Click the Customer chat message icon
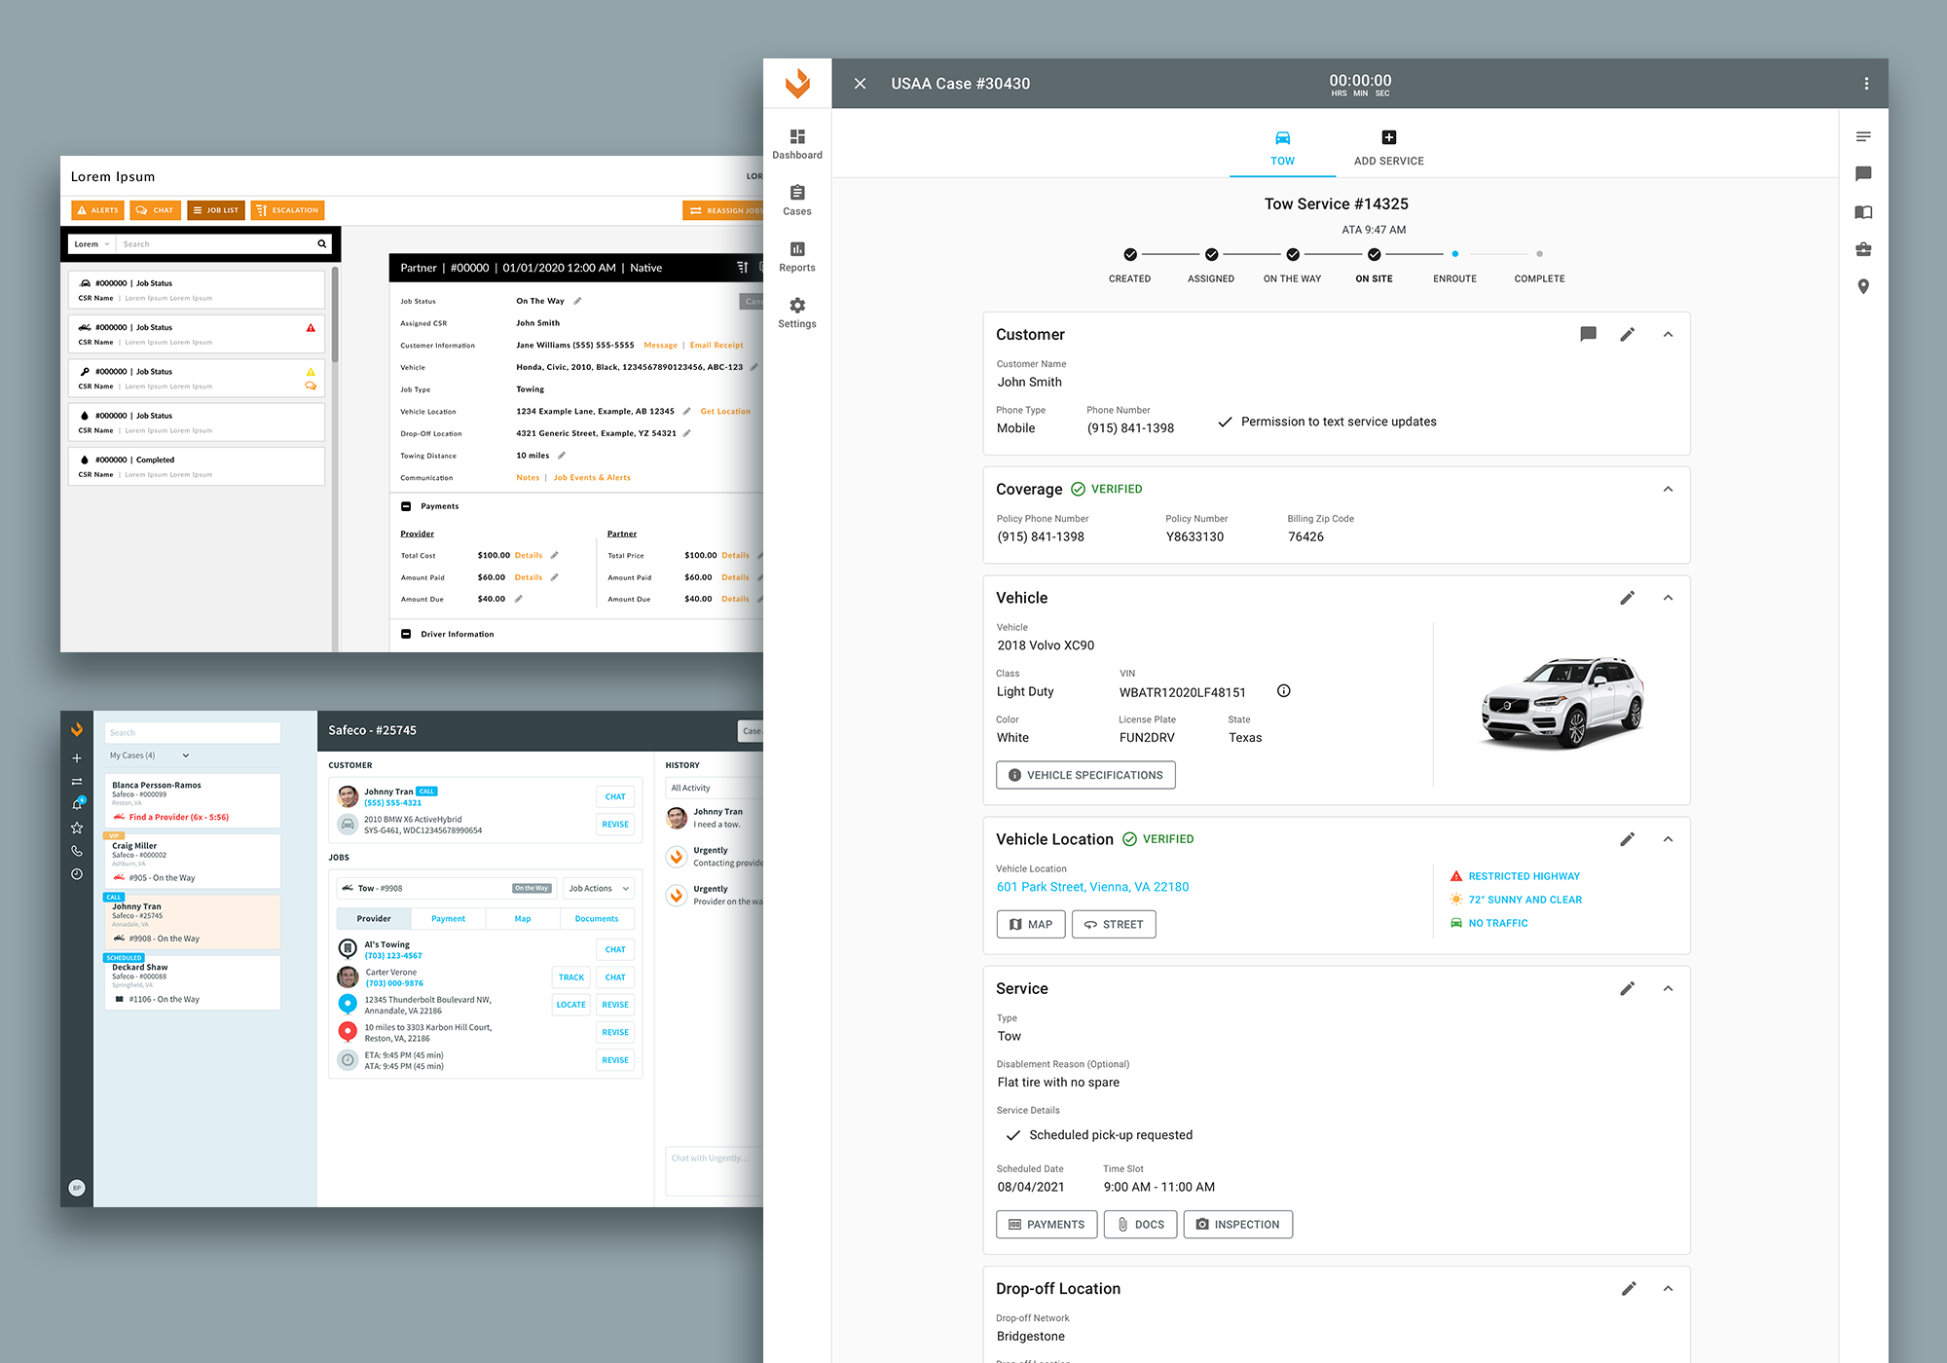The height and width of the screenshot is (1363, 1947). point(1588,334)
